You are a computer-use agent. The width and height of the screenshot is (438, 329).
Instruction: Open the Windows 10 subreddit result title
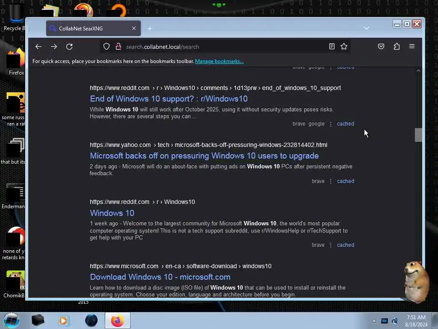tap(112, 213)
